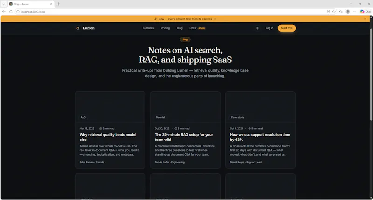Open Blog in the navigation bar

click(180, 28)
